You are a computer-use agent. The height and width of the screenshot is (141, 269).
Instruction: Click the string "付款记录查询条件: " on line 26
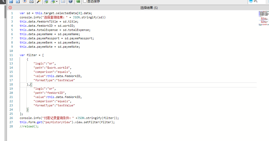click(x=58, y=118)
